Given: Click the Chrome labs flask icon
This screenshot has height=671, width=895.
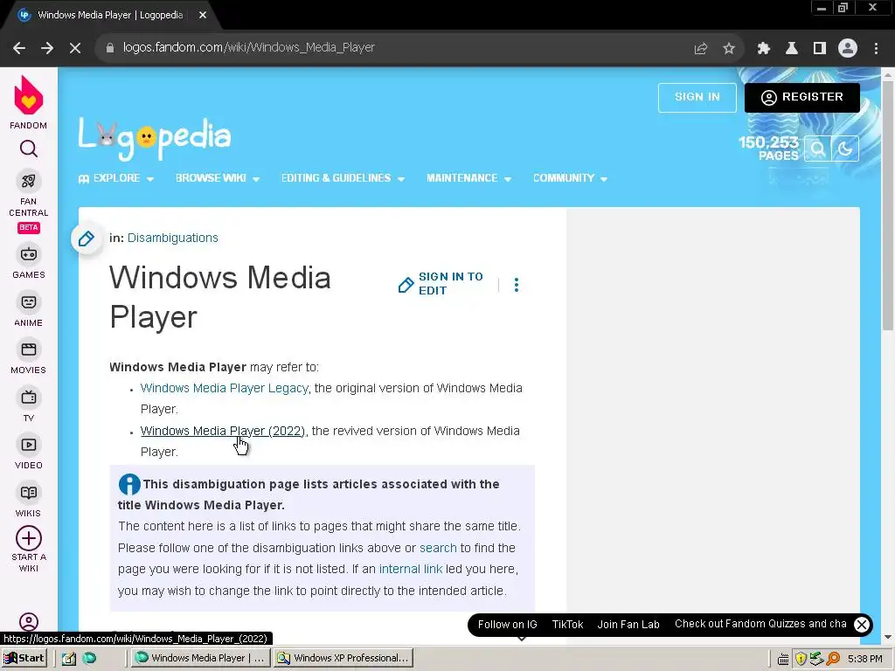Looking at the screenshot, I should point(792,49).
